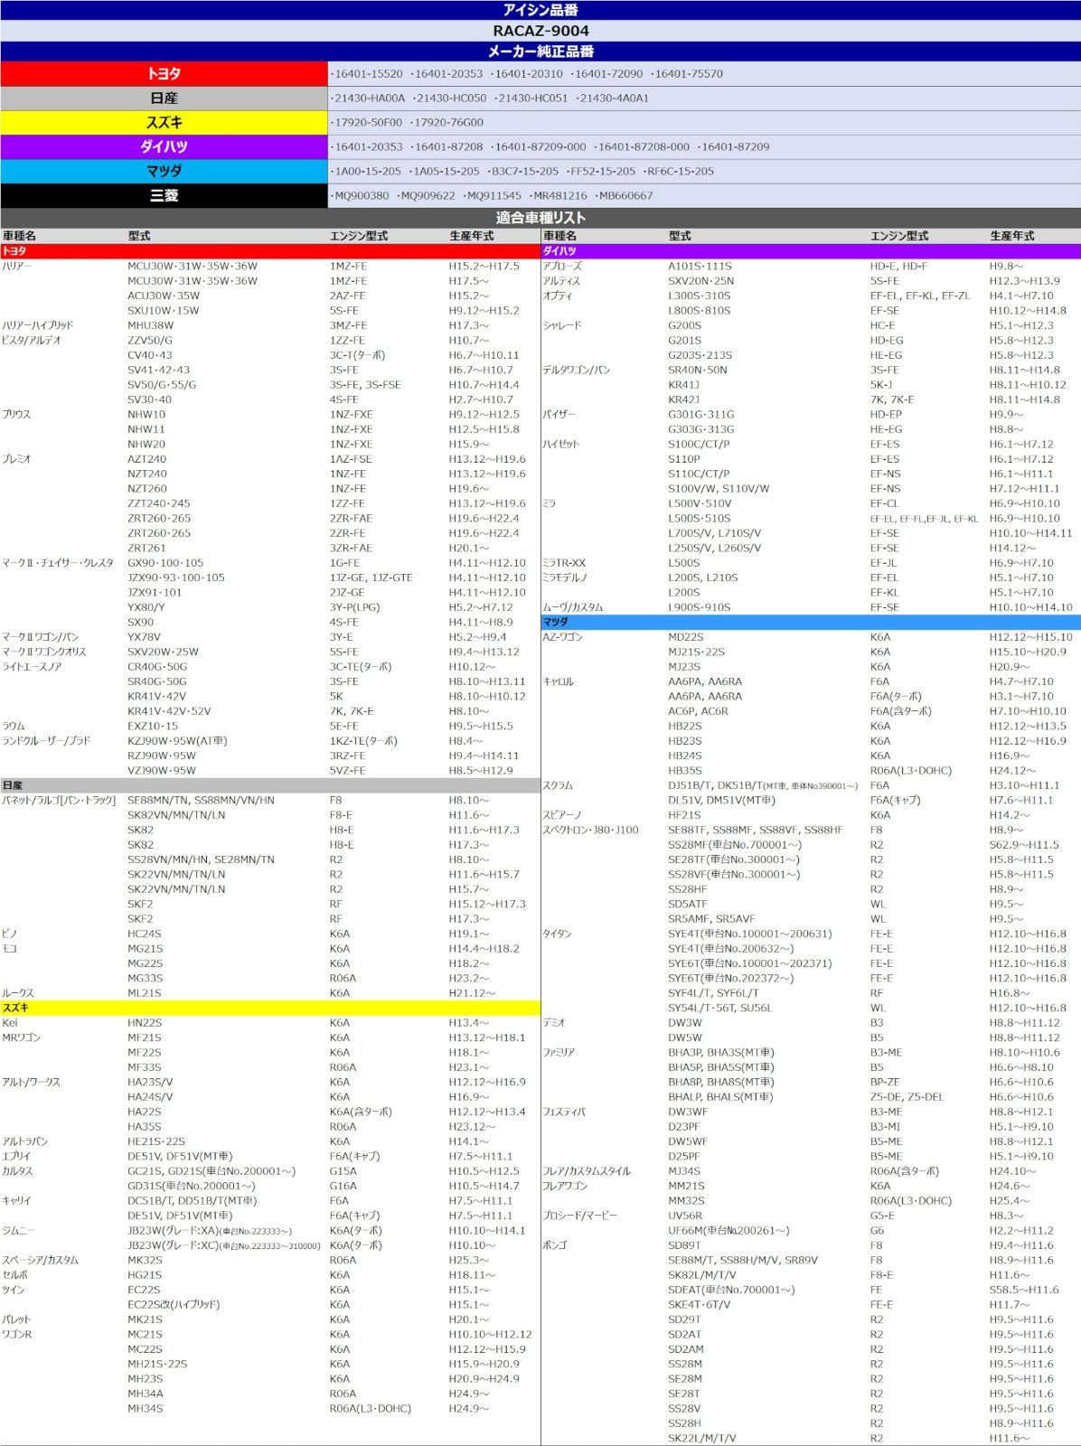The height and width of the screenshot is (1446, 1081).
Task: Click Suzuki part number 17920-50F00
Action: click(369, 123)
